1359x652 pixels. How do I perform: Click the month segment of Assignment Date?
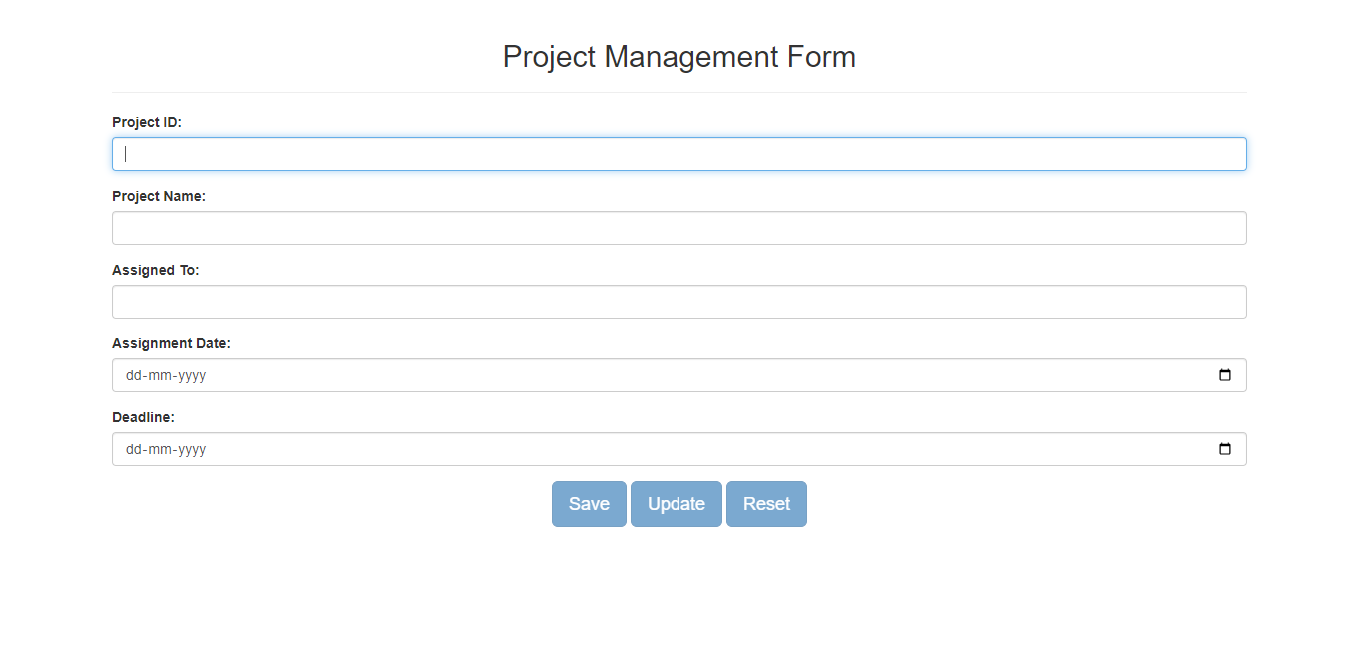162,375
